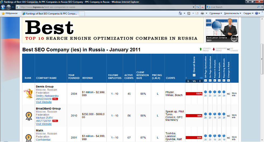The width and height of the screenshot is (264, 142).
Task: Expand the Help dropdown arrow
Action: [x=259, y=13]
